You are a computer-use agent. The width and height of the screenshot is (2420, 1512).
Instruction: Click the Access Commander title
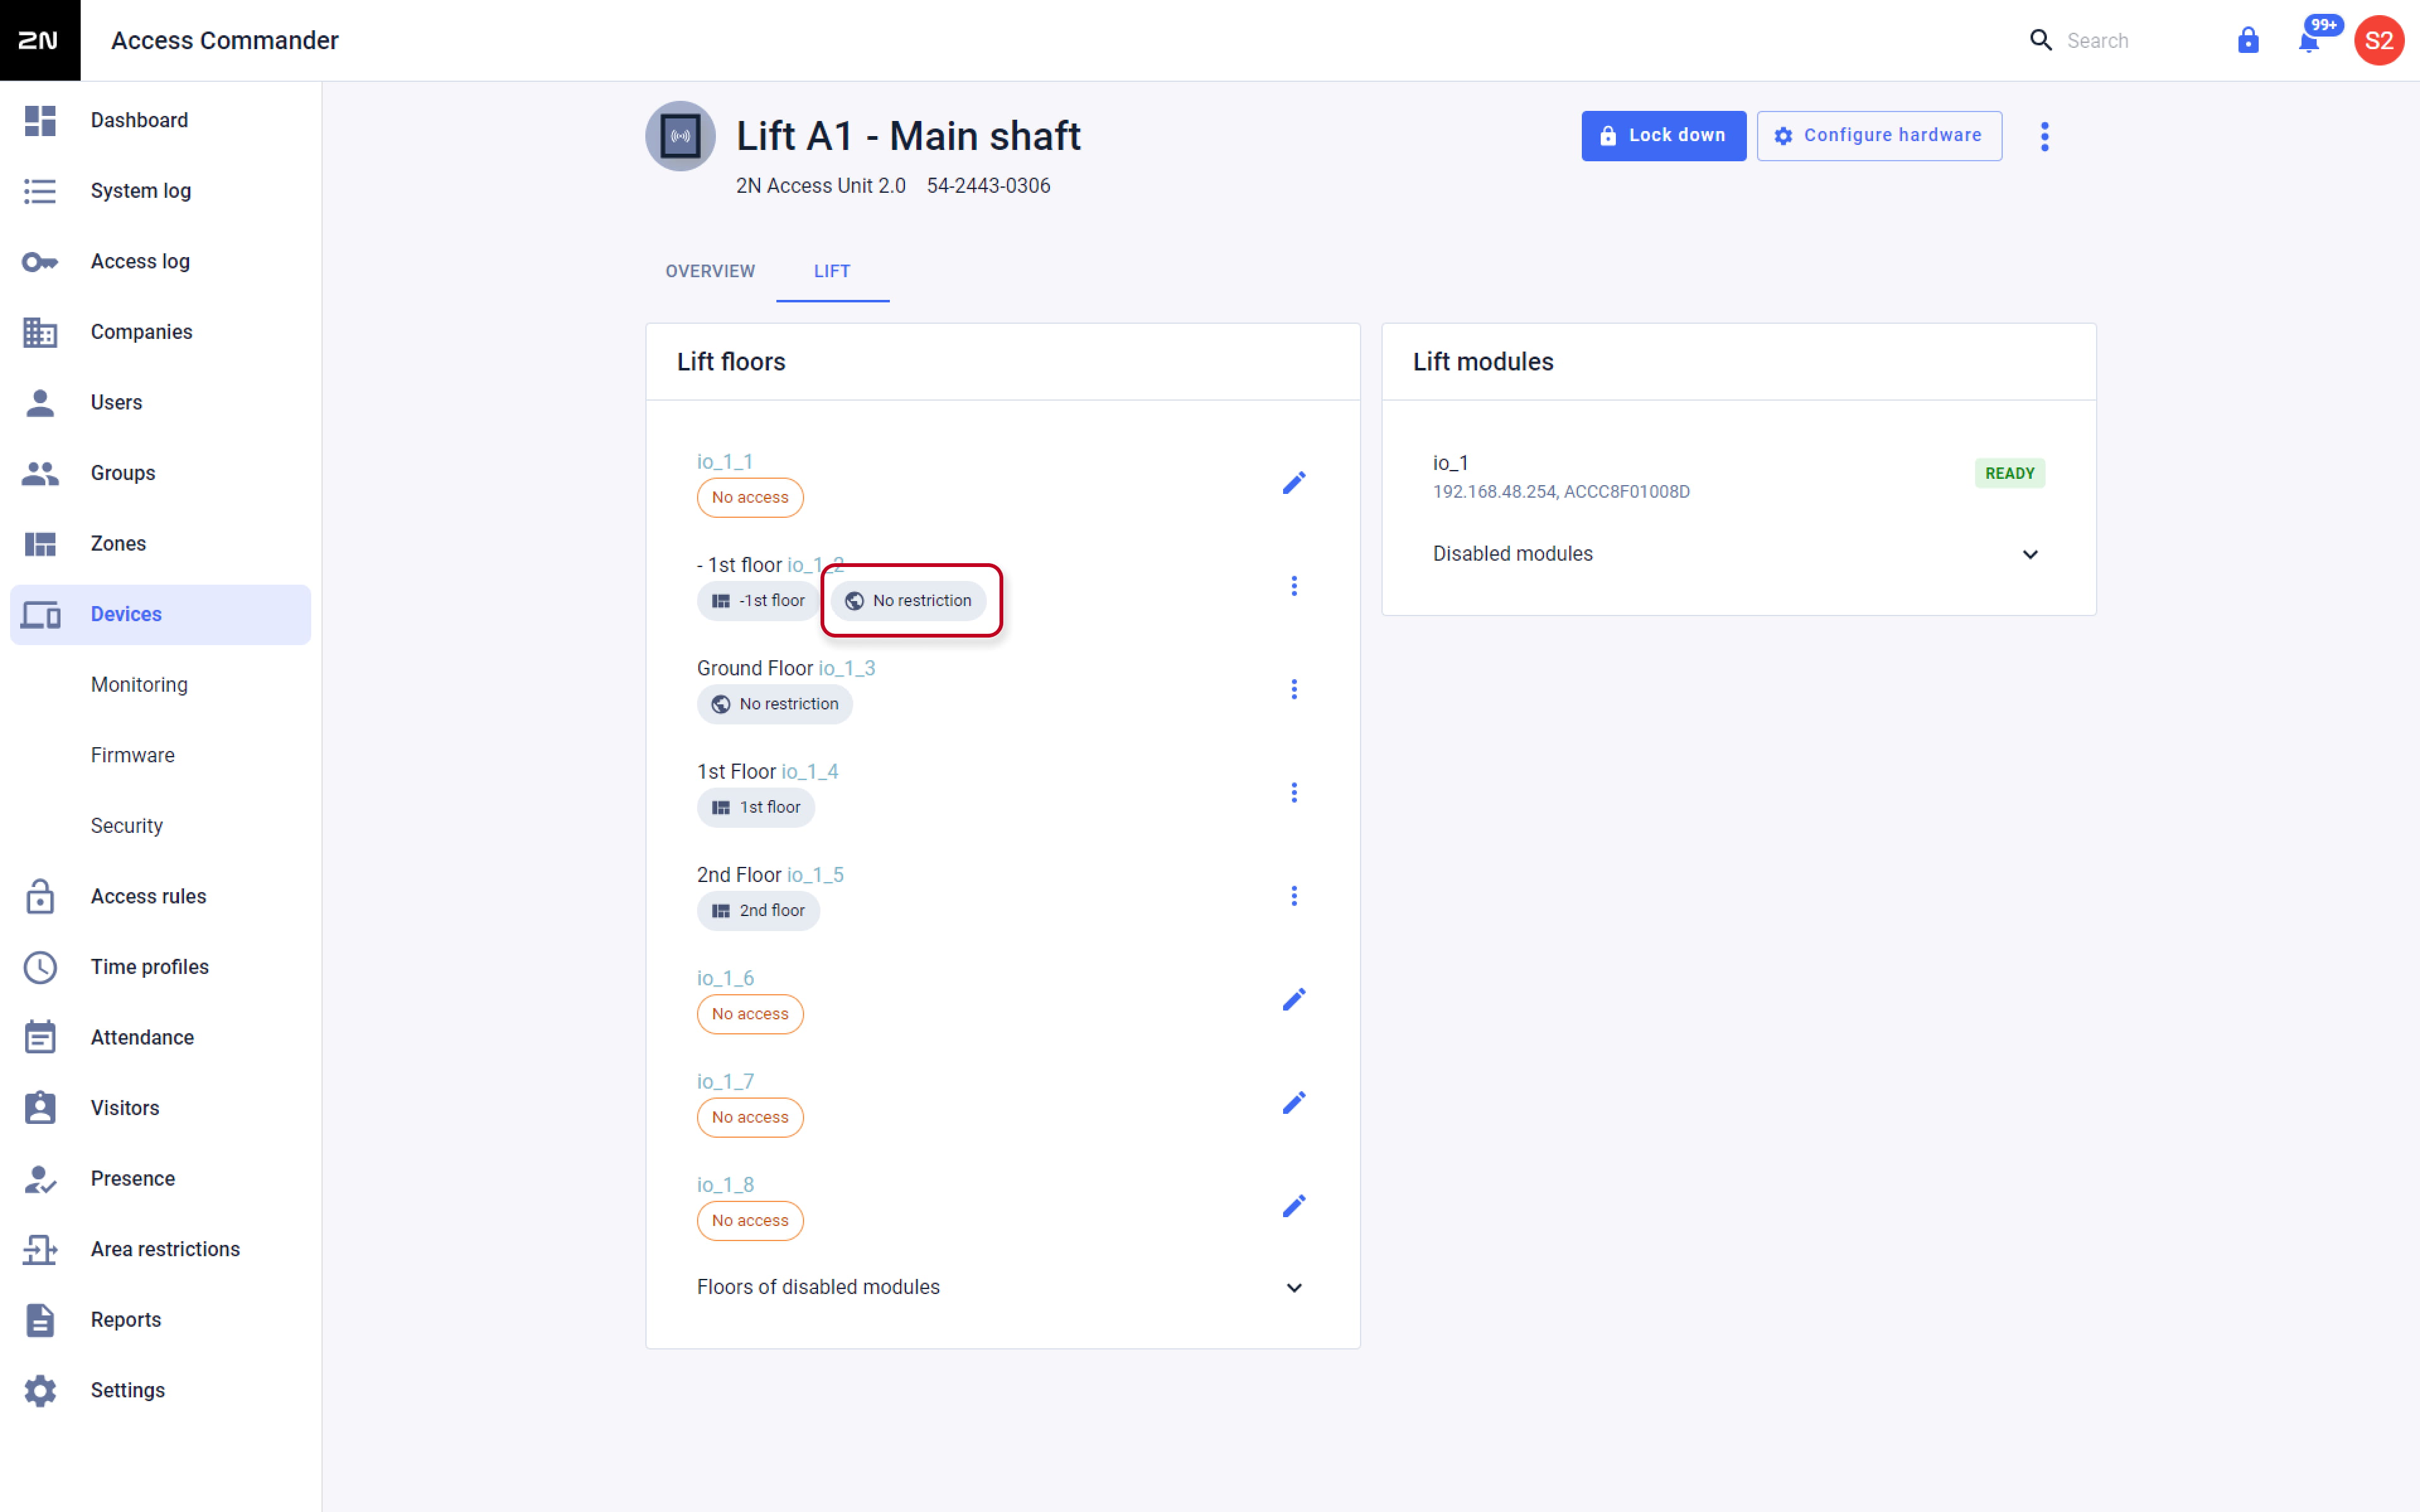pyautogui.click(x=225, y=41)
